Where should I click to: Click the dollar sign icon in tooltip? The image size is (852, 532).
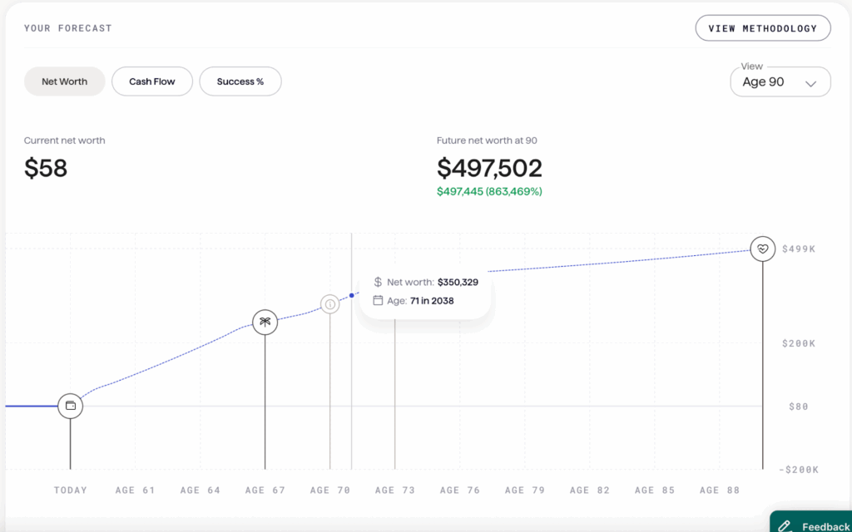pos(378,283)
